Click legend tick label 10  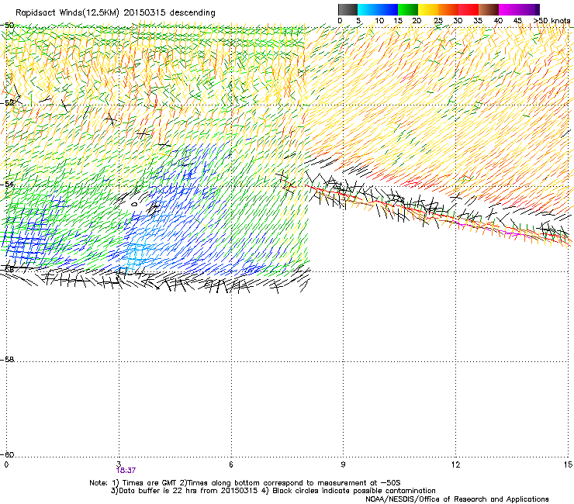click(x=379, y=21)
